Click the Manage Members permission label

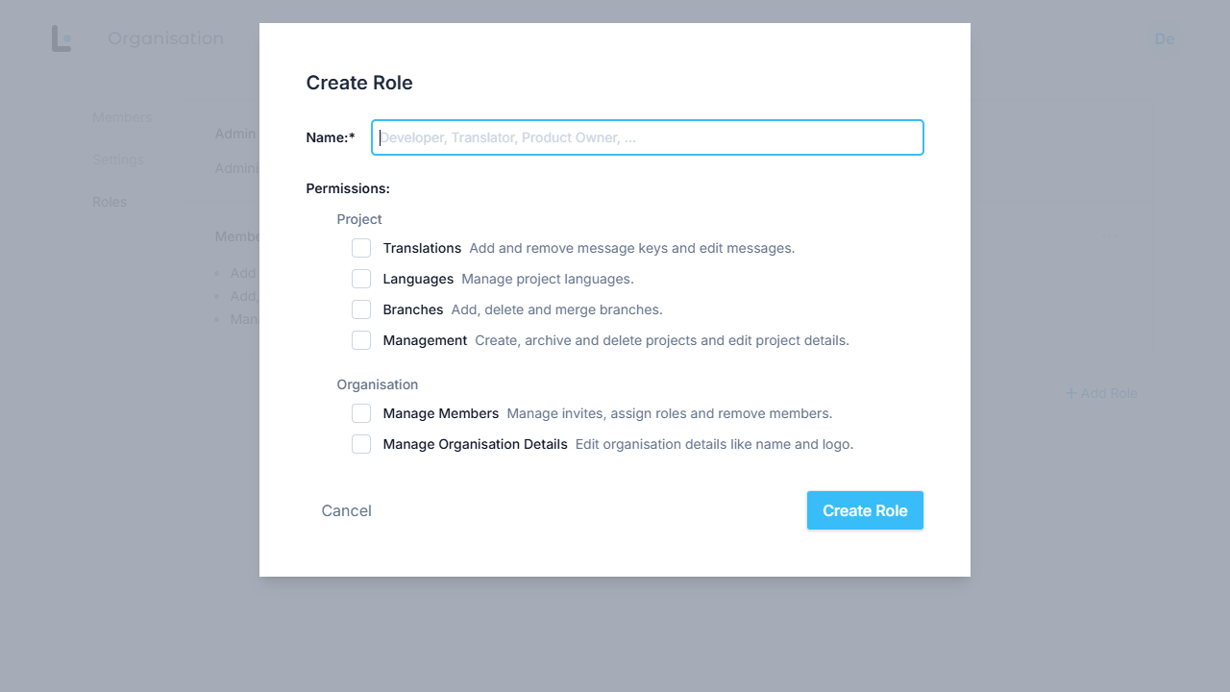coord(440,413)
